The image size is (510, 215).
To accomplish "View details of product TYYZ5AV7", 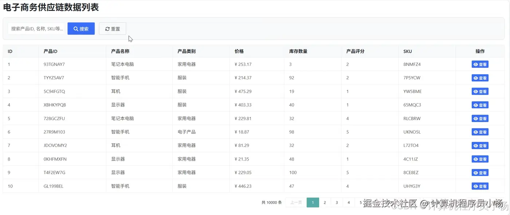I will pyautogui.click(x=480, y=77).
